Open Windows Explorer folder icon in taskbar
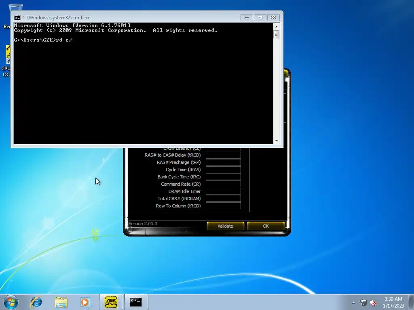 click(61, 302)
